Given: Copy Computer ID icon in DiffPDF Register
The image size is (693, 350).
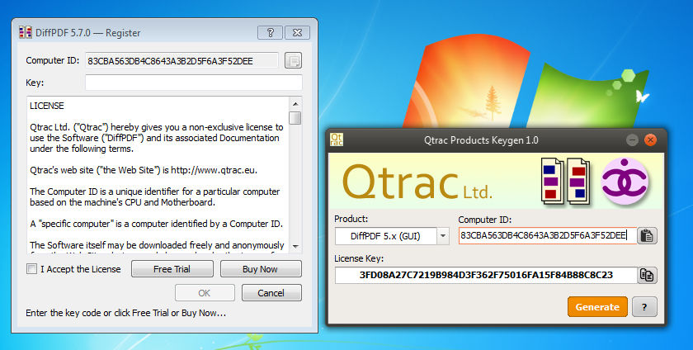Looking at the screenshot, I should (x=293, y=60).
